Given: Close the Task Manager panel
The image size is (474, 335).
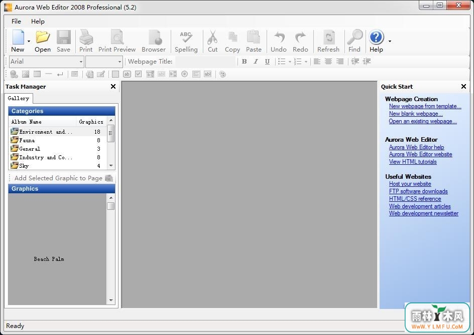Looking at the screenshot, I should click(x=113, y=87).
